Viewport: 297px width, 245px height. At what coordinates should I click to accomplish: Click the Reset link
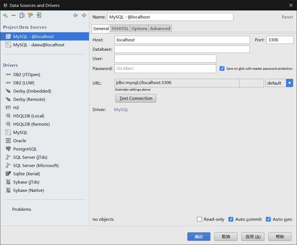pyautogui.click(x=287, y=17)
